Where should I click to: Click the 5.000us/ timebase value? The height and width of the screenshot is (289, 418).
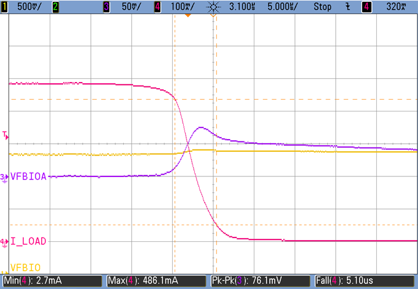click(283, 7)
